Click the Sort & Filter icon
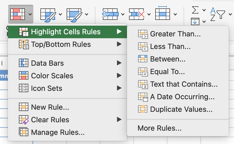 (218, 14)
